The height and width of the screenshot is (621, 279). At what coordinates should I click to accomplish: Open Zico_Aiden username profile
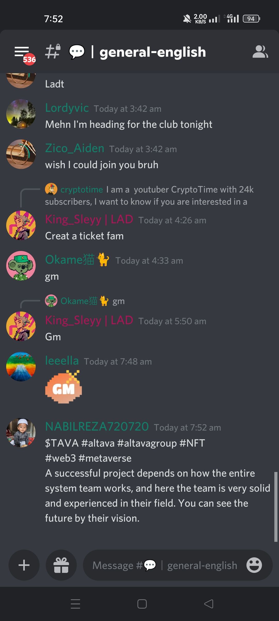point(75,148)
